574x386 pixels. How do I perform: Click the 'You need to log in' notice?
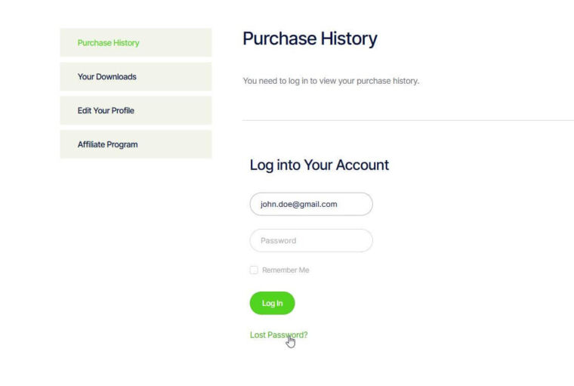coord(331,81)
